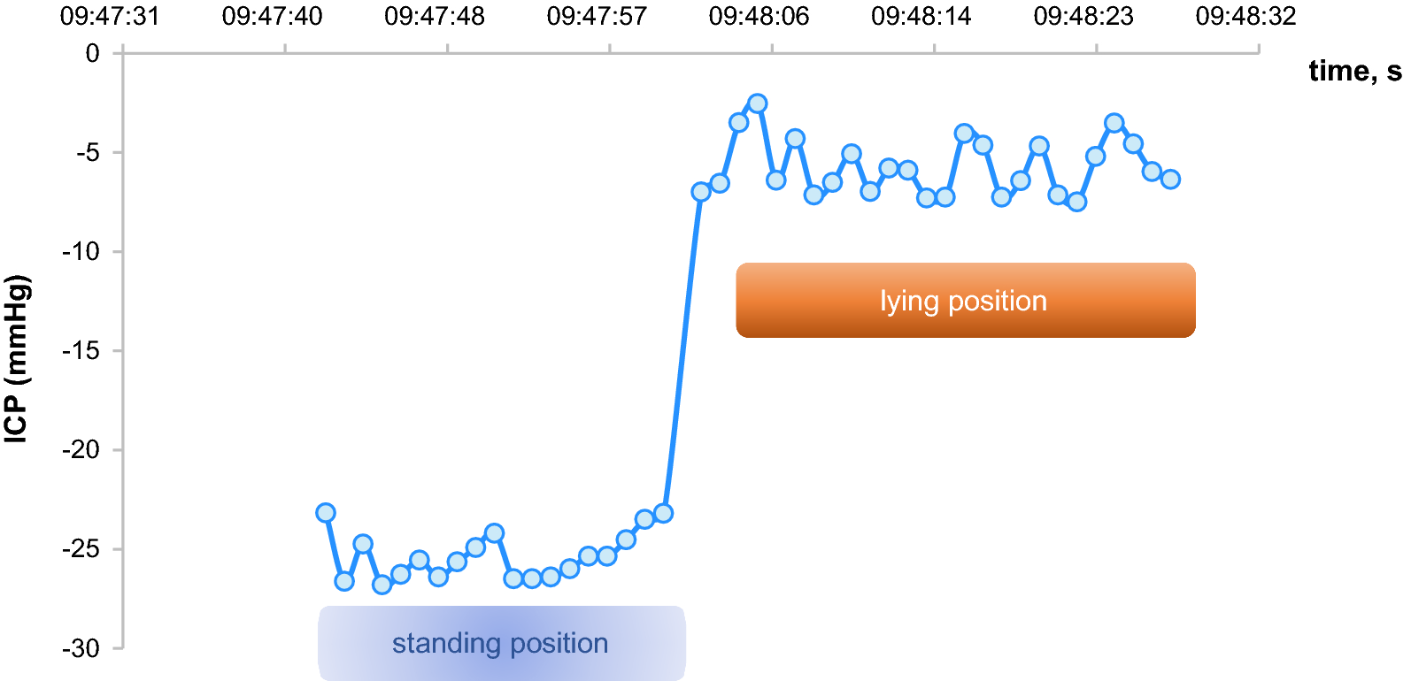Select the -10 label on ICP axis
This screenshot has height=681, width=1411.
click(x=81, y=252)
